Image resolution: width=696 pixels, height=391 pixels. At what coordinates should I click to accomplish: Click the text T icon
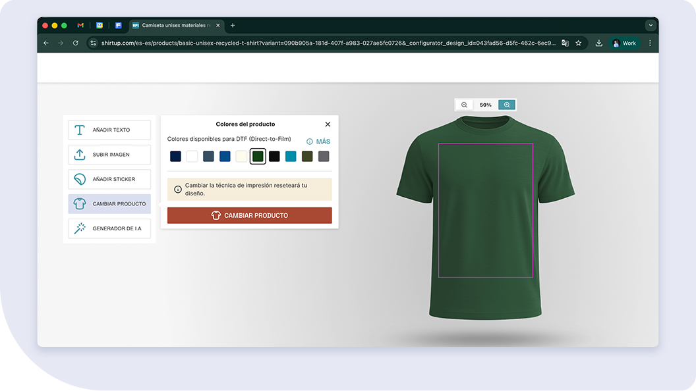80,130
